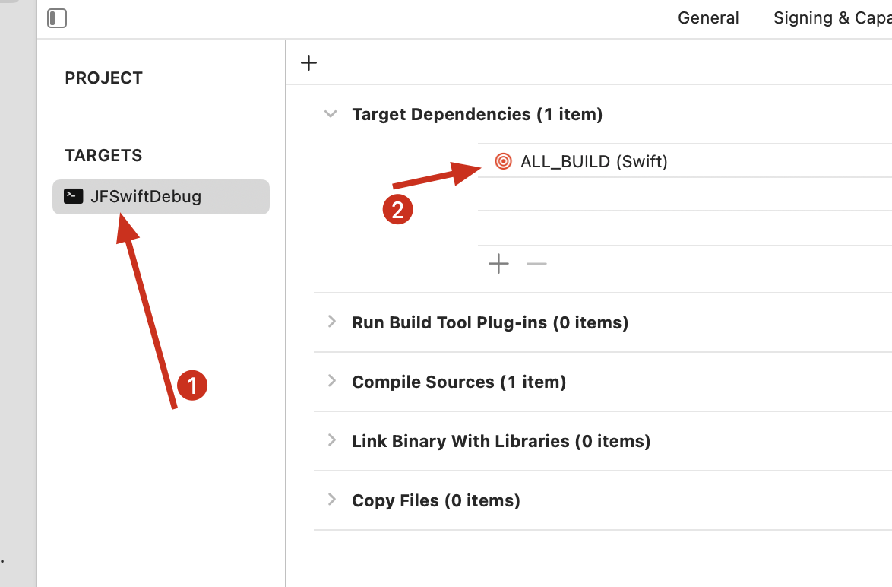This screenshot has width=892, height=587.
Task: Add a target dependency with plus button
Action: [x=498, y=264]
